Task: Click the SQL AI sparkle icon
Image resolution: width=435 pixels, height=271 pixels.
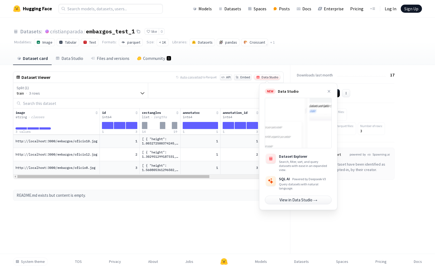Action: (x=271, y=181)
